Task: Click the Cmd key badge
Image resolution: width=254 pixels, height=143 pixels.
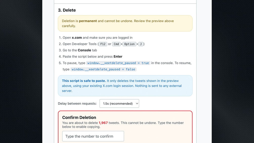Action: point(116,44)
